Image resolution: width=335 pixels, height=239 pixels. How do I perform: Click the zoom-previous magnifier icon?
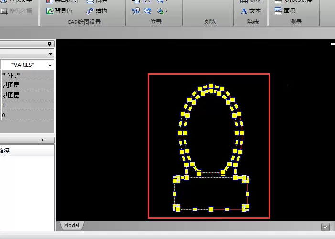pos(147,11)
